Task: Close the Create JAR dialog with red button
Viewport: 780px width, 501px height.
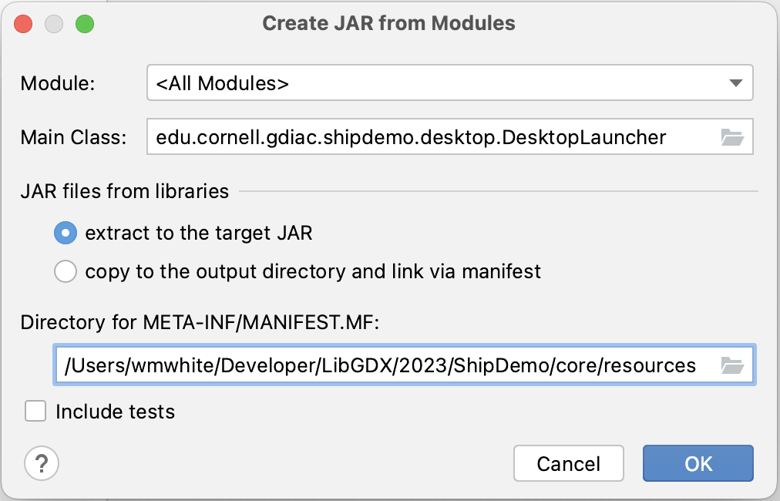Action: point(23,23)
